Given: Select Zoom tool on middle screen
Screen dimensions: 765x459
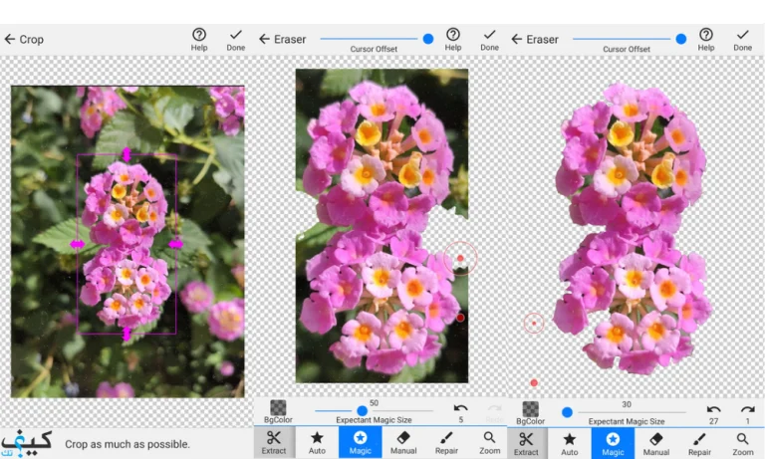Looking at the screenshot, I should [x=489, y=442].
